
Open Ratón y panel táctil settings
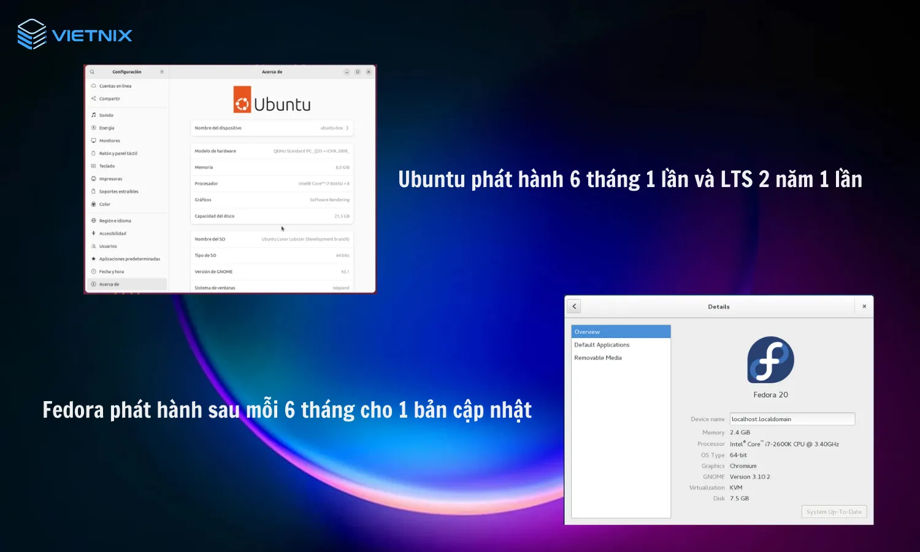[127, 153]
